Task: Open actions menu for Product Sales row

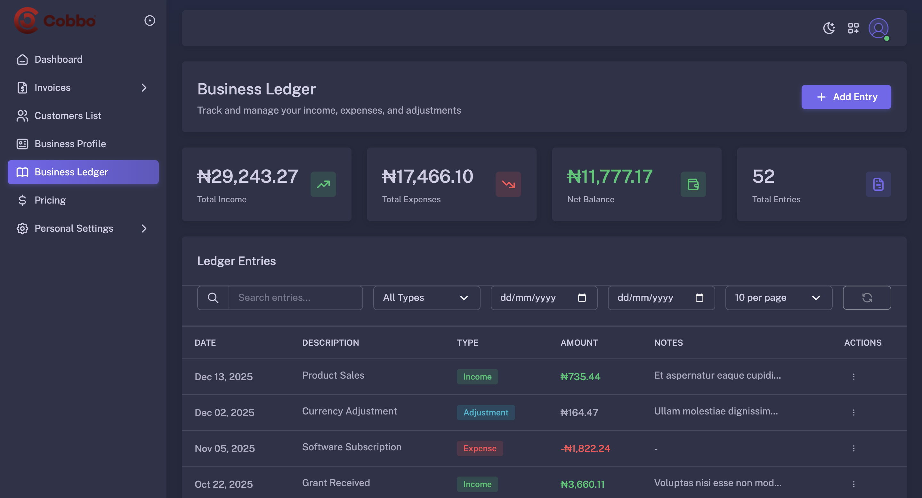Action: 853,377
